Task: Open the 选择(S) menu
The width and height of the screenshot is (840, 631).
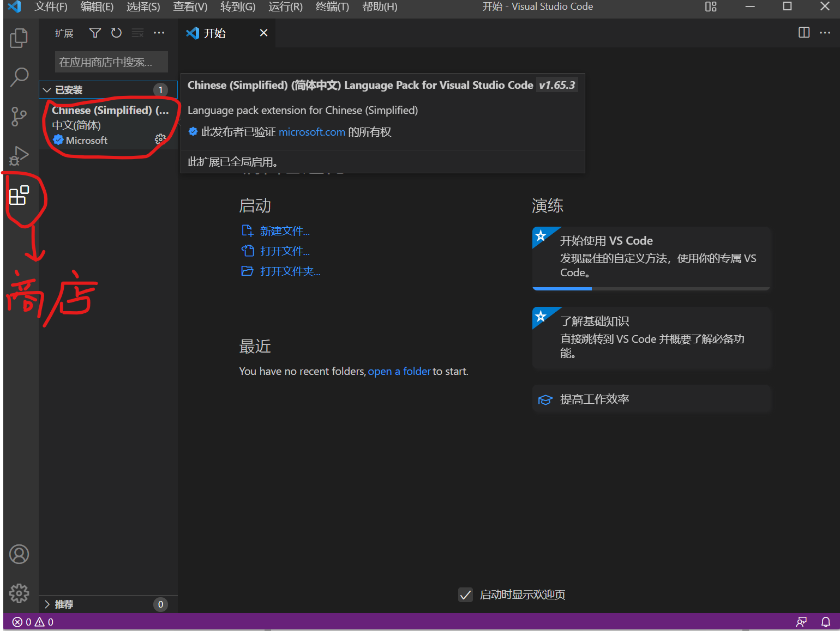Action: tap(143, 7)
